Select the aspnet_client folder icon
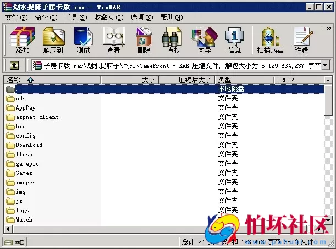This screenshot has height=249, width=336. (10, 117)
